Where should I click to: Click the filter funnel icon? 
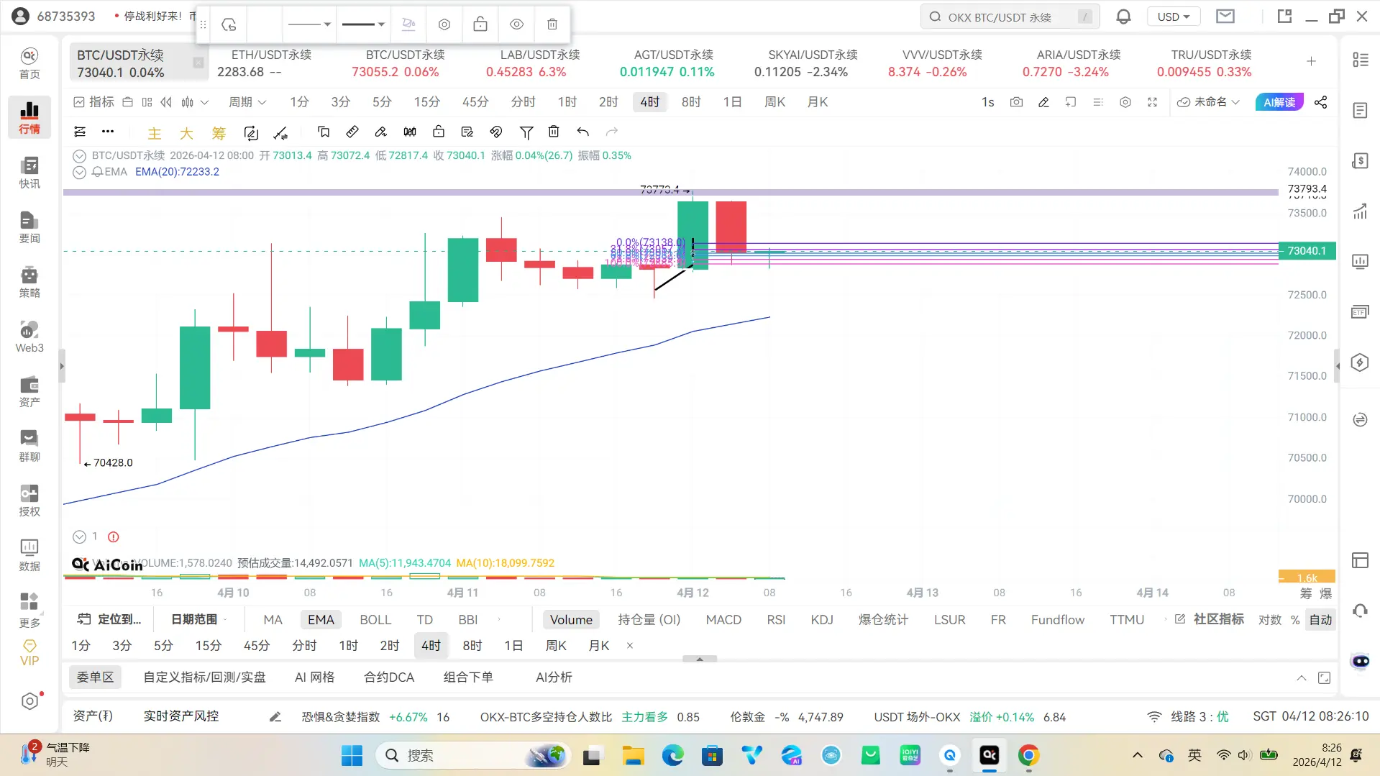(x=526, y=132)
